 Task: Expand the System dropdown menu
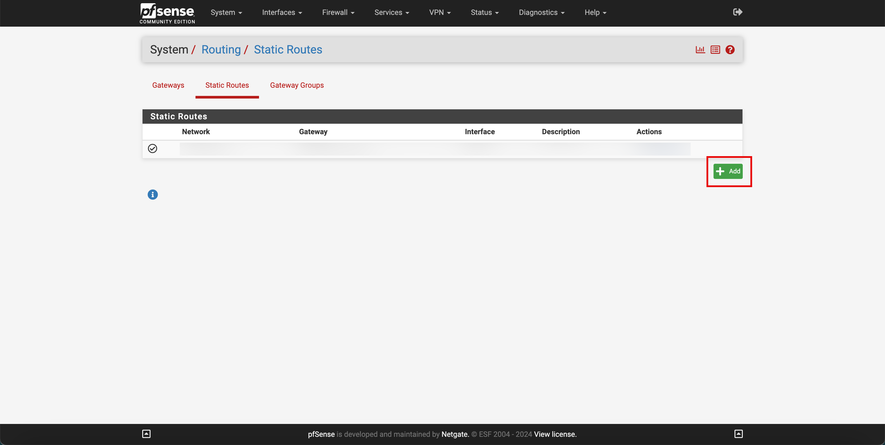click(x=226, y=12)
